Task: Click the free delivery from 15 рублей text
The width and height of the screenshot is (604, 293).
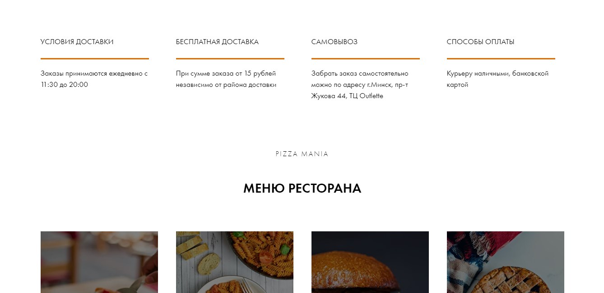Action: pos(226,79)
